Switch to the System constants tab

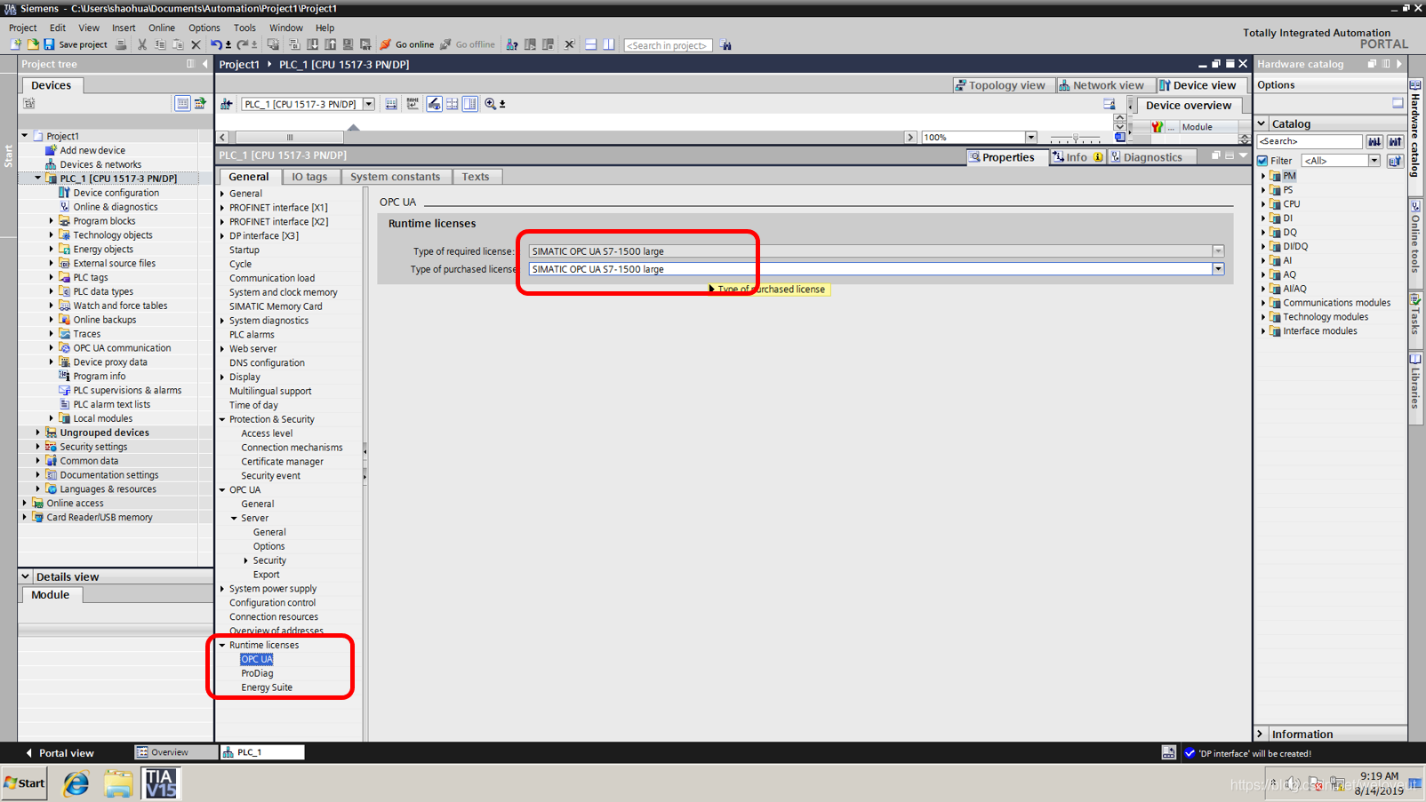click(395, 177)
